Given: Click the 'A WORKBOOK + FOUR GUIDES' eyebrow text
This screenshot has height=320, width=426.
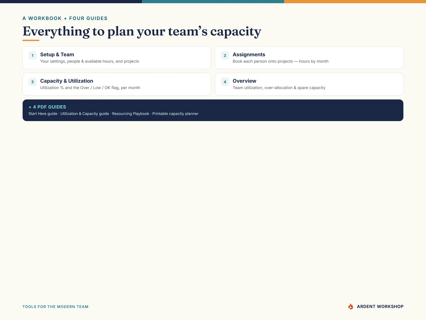Looking at the screenshot, I should pos(65,18).
